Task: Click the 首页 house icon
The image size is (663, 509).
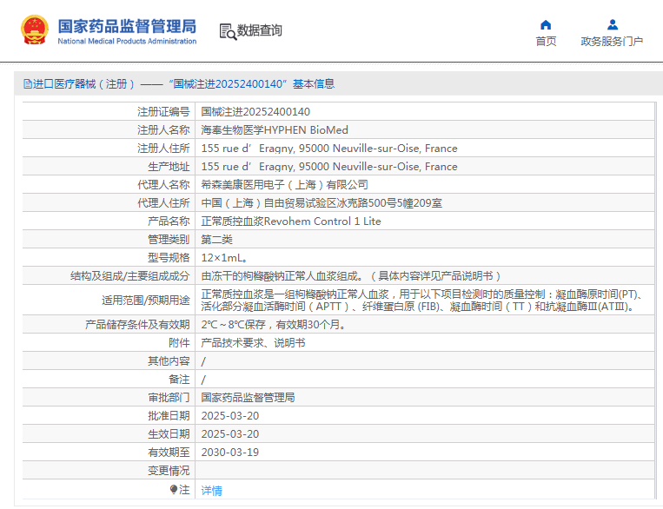Action: (x=546, y=24)
